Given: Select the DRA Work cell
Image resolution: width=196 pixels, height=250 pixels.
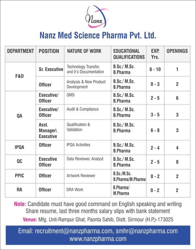Looking at the screenshot, I should point(75,190).
